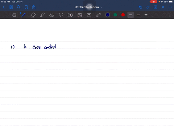Select the Shapes tool
Screen dimensions: 174x130
coord(51,15)
